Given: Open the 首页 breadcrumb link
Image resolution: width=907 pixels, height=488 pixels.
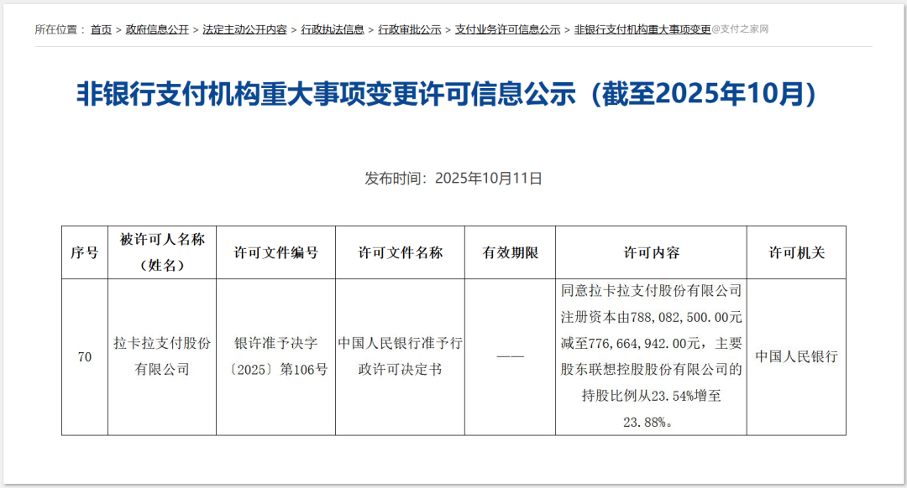Looking at the screenshot, I should [101, 29].
